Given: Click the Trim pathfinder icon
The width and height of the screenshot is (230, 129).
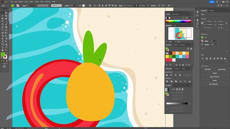Looking at the screenshot, I should (x=171, y=81).
